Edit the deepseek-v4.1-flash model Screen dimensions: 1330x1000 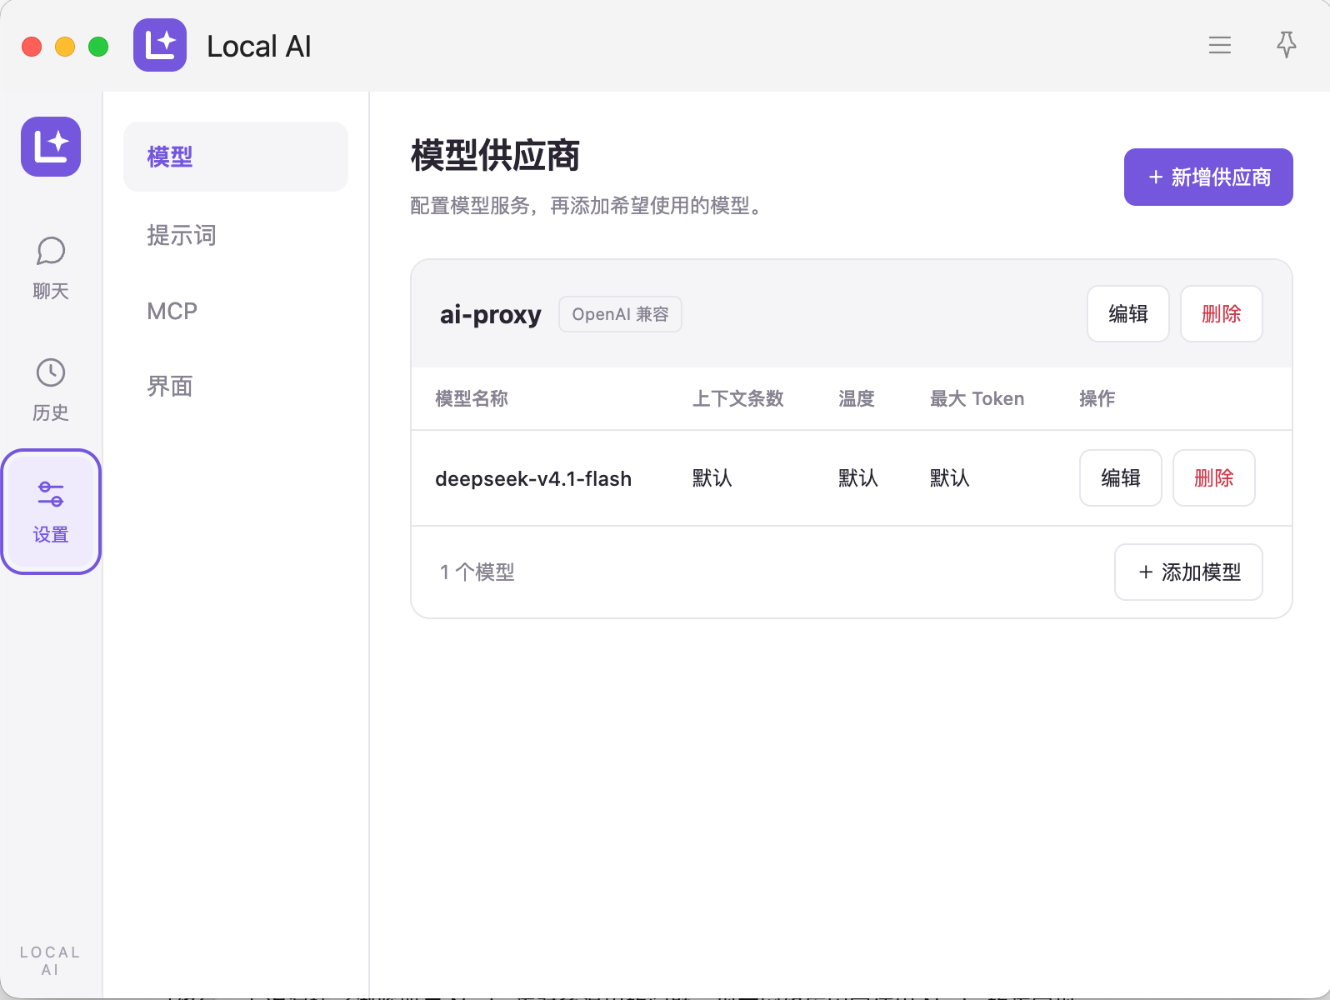[1121, 478]
